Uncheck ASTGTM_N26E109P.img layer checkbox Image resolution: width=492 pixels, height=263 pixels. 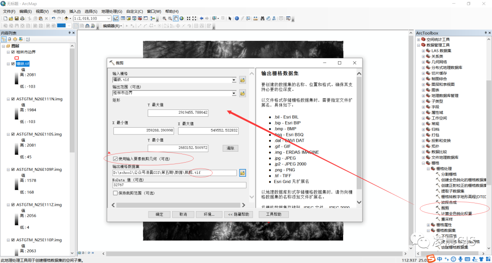tap(13, 169)
